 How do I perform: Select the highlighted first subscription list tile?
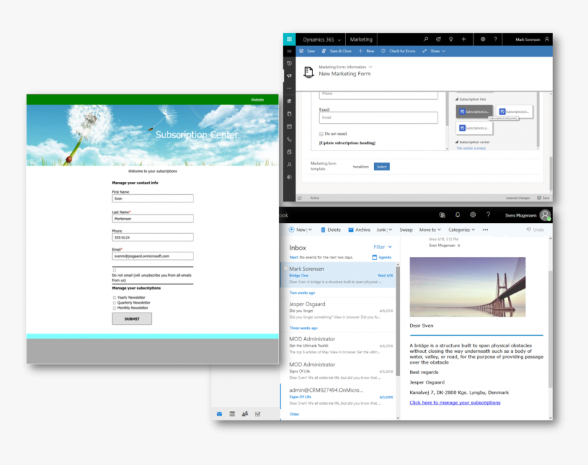coord(475,111)
